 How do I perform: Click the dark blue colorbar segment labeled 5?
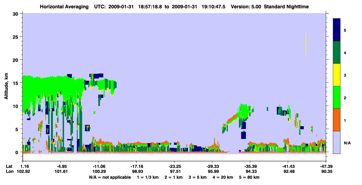[337, 30]
